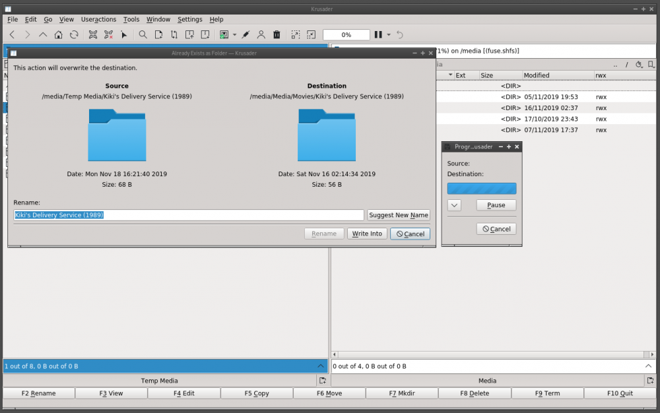Click Cancel in the Progress dialog
The image size is (660, 413).
pos(496,229)
